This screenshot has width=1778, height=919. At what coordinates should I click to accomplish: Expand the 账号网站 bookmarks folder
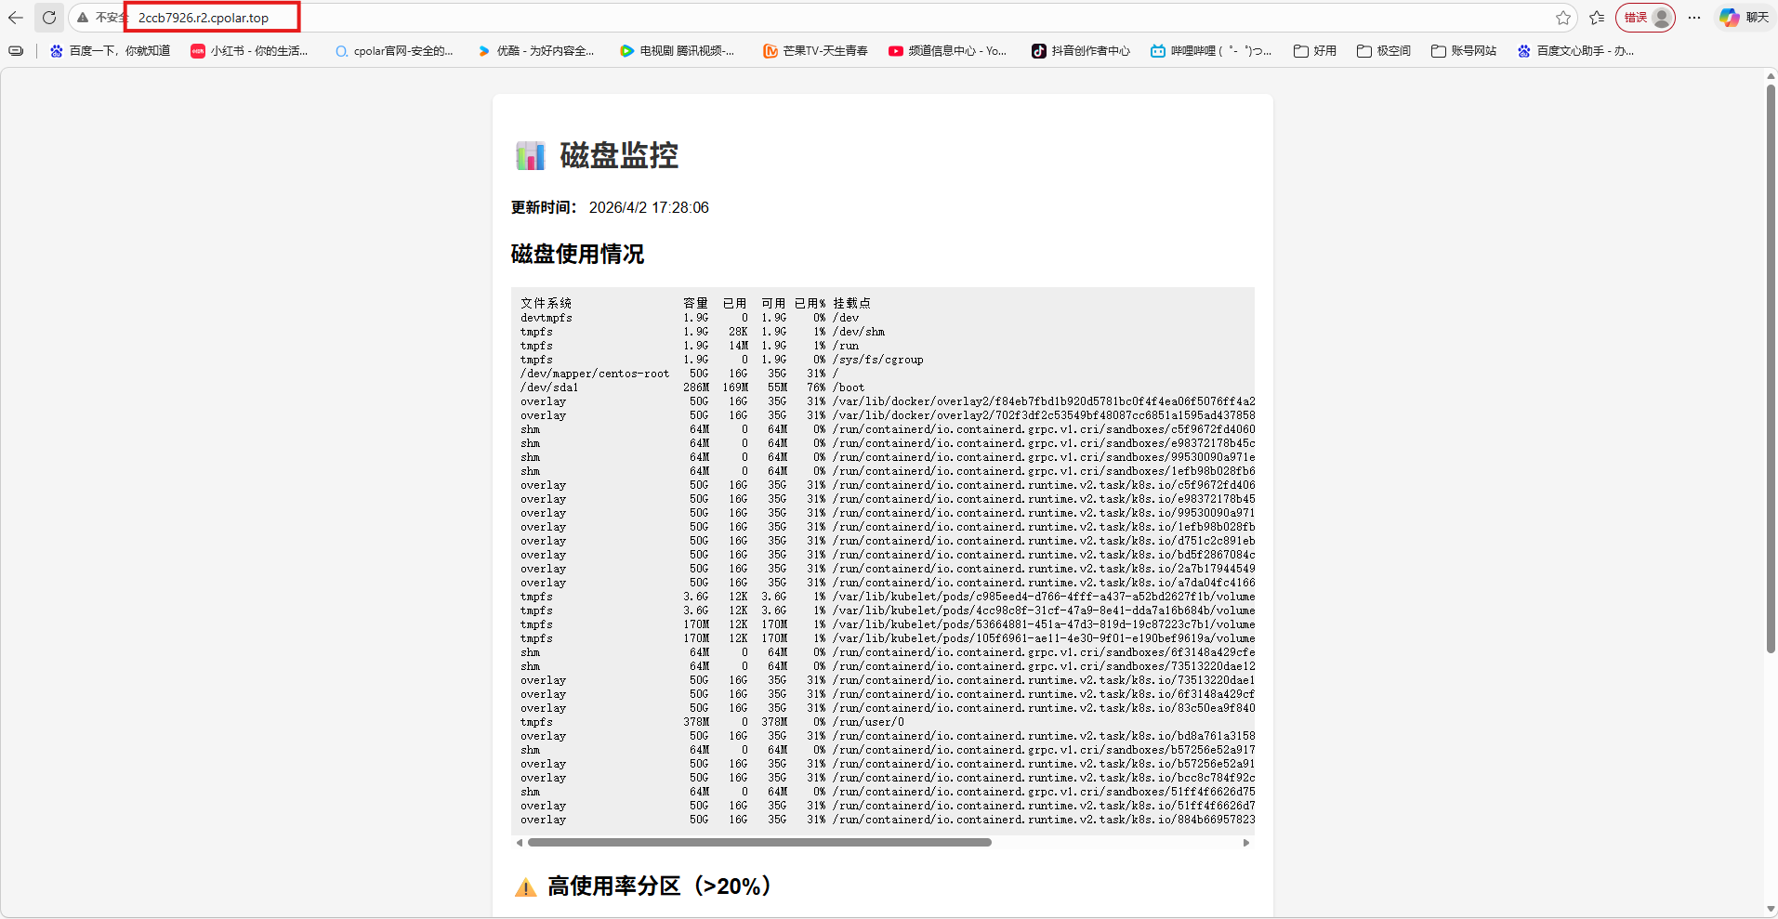pyautogui.click(x=1464, y=51)
